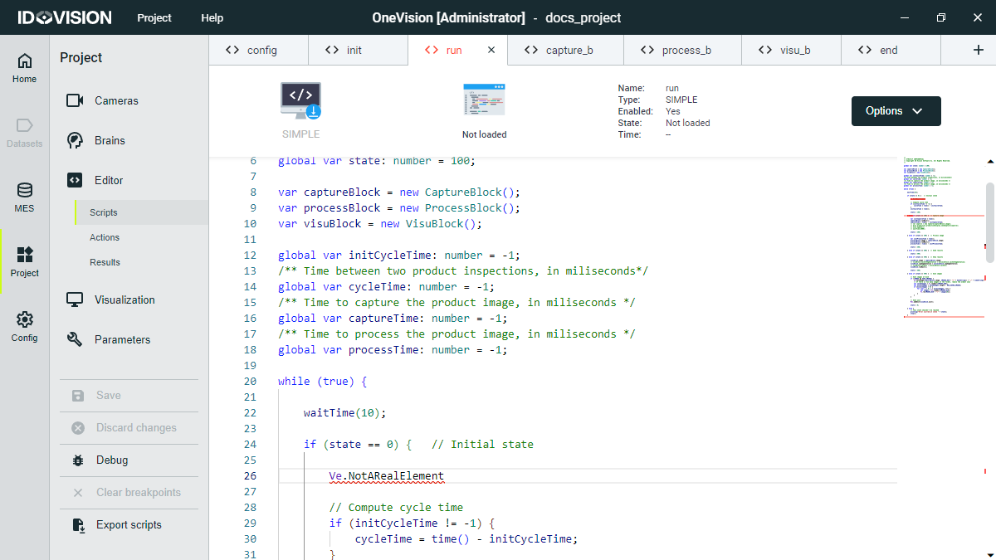
Task: Add a new script tab with plus
Action: [x=978, y=50]
